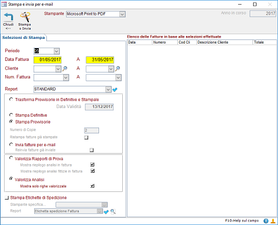This screenshot has height=225, width=278.
Task: Click the yellow Data Fattura start date field
Action: (47, 60)
